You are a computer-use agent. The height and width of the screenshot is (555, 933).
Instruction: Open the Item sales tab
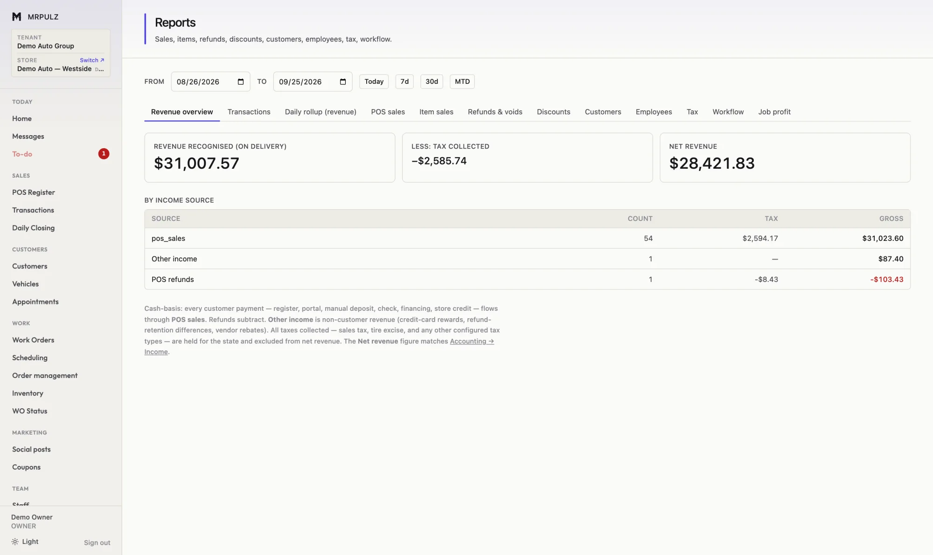click(x=436, y=112)
